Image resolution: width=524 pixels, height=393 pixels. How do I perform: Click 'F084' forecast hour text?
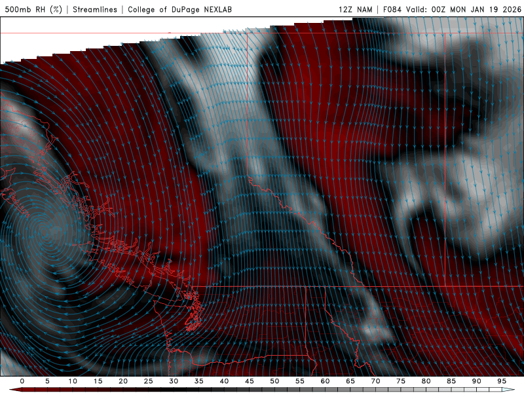point(392,9)
